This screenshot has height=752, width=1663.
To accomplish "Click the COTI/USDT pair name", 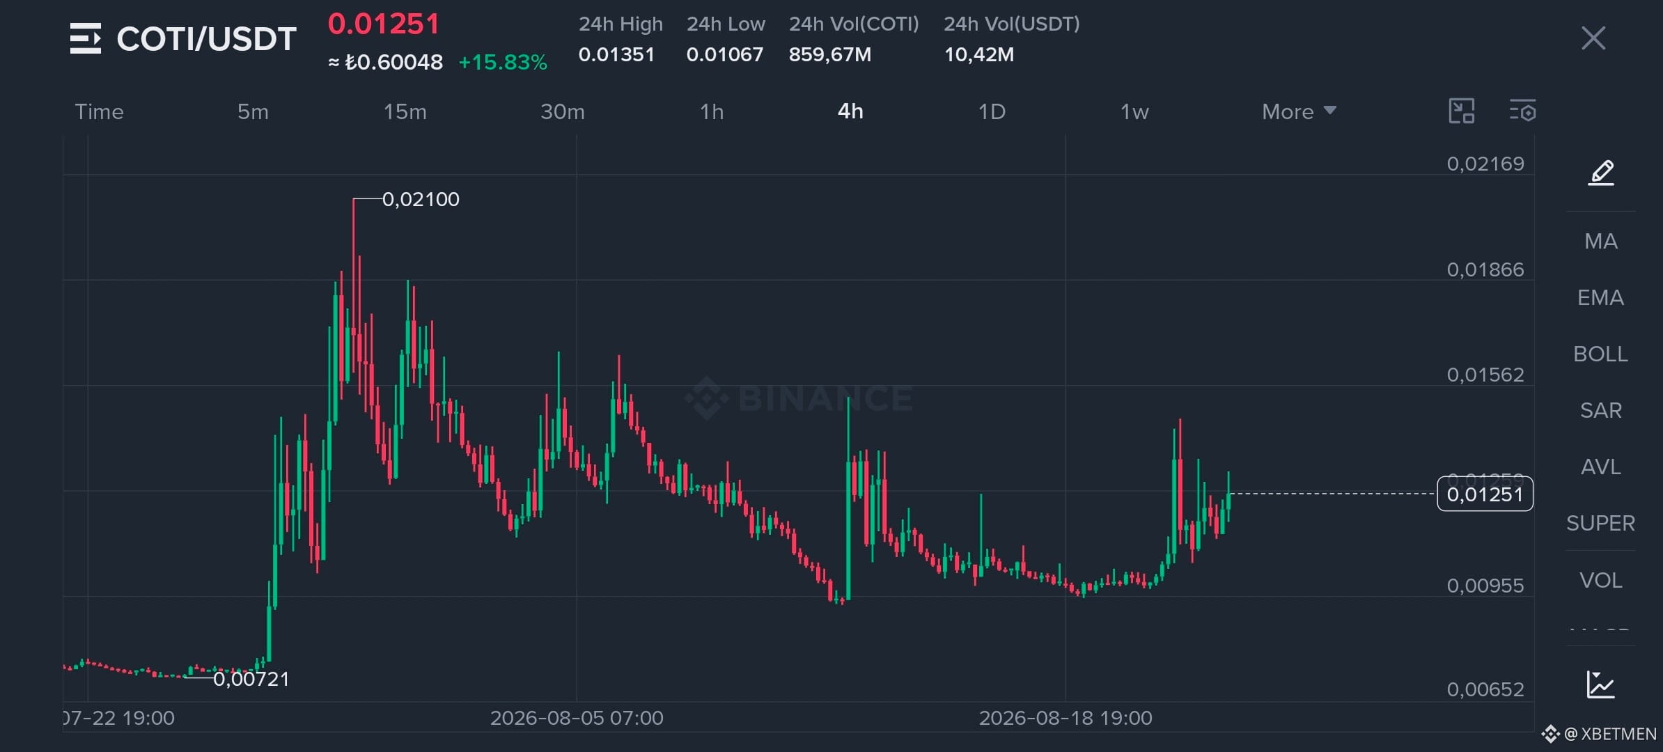I will tap(206, 39).
